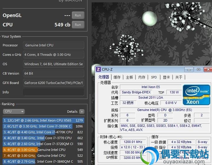Open ranking Details arrow button

coord(82,112)
